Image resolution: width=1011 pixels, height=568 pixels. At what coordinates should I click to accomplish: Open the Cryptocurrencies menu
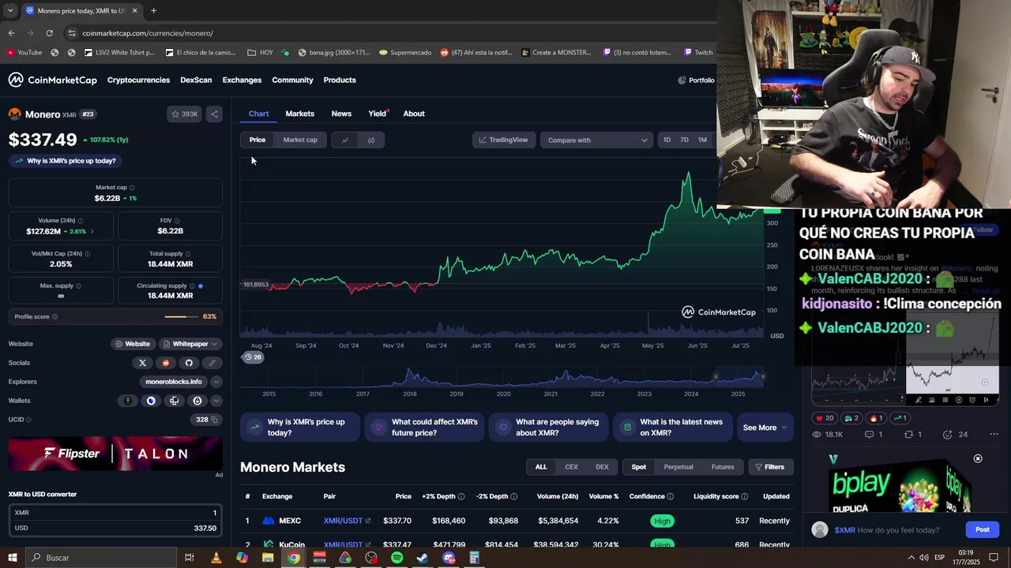[x=138, y=80]
